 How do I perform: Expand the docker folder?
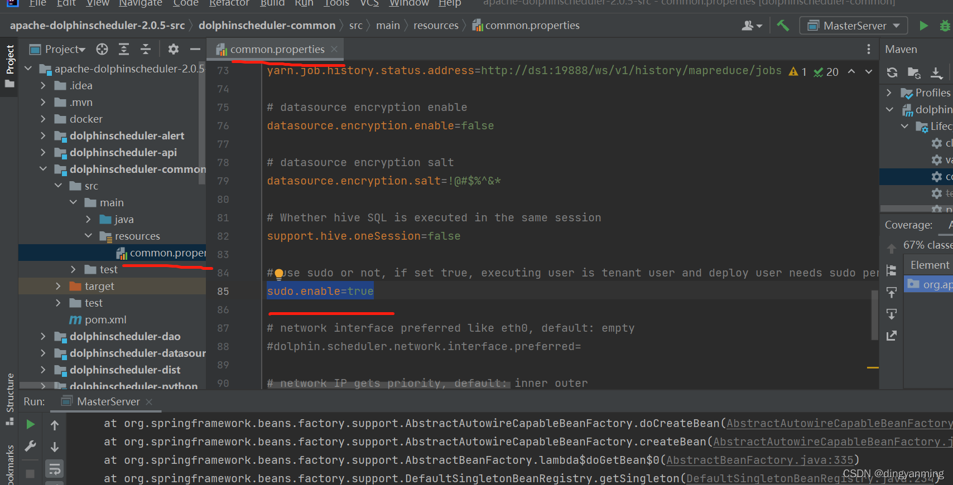(43, 119)
